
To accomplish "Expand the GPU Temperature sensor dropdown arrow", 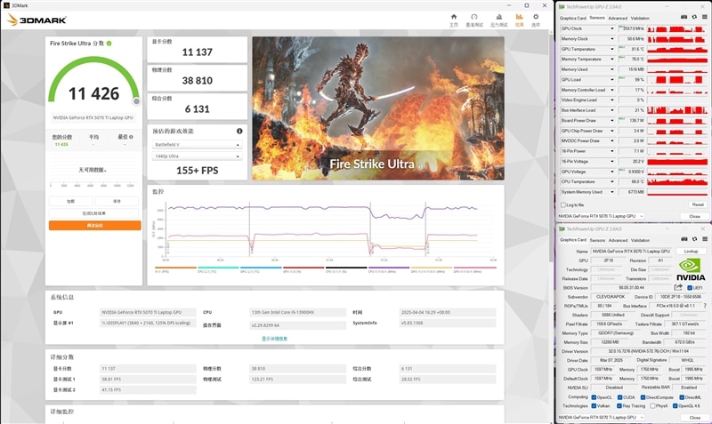I will coord(611,49).
